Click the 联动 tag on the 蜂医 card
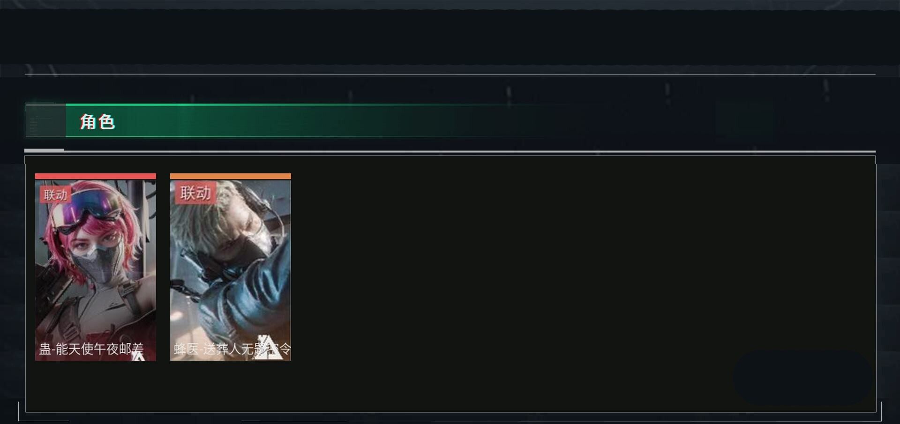The height and width of the screenshot is (424, 900). pyautogui.click(x=195, y=193)
